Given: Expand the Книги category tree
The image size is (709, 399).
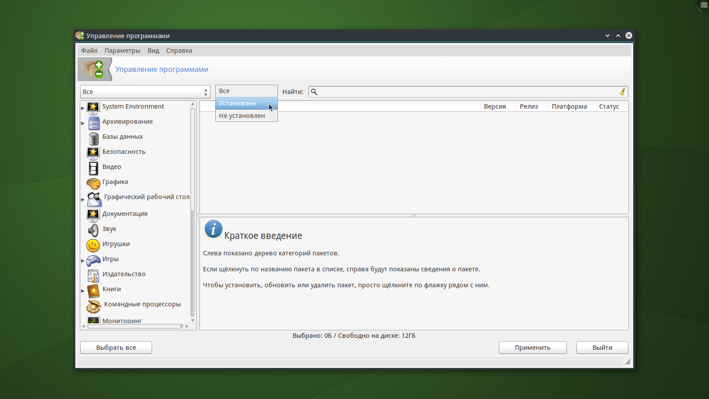Looking at the screenshot, I should [83, 291].
